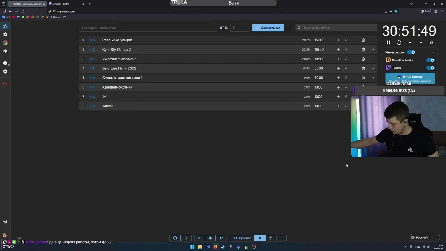The width and height of the screenshot is (446, 251).
Task: Click the double-up underlined chevron timer control
Action: pyautogui.click(x=432, y=43)
